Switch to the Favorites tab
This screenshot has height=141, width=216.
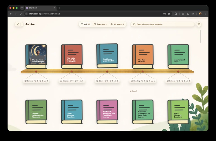click(x=100, y=24)
